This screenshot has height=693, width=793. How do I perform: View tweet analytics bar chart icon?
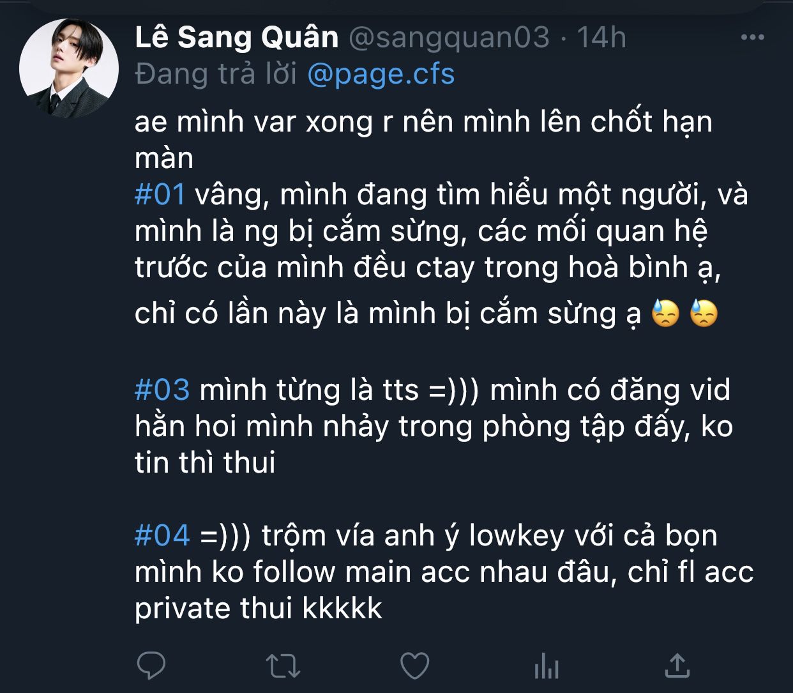click(547, 666)
